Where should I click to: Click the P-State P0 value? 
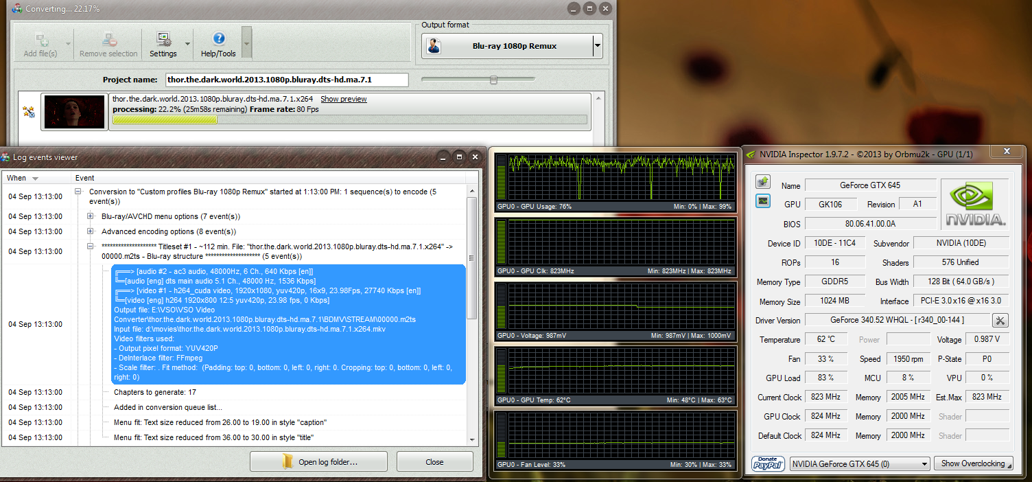[x=987, y=358]
